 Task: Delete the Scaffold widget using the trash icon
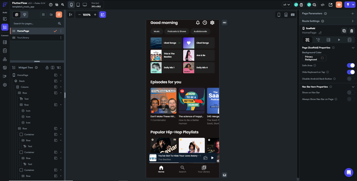click(x=352, y=31)
